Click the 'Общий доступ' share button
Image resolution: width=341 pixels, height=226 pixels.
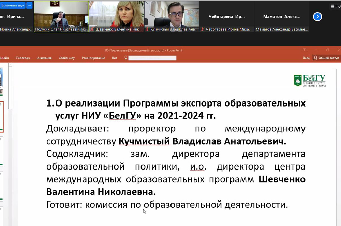click(x=326, y=58)
